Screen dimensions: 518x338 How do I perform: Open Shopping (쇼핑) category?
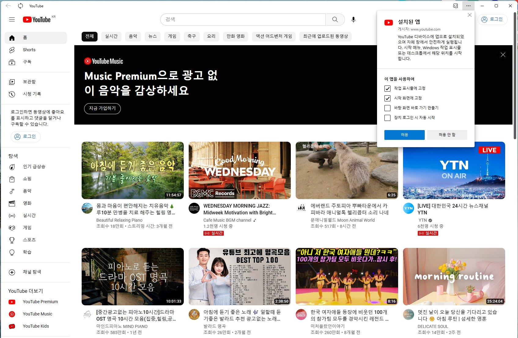pyautogui.click(x=36, y=179)
